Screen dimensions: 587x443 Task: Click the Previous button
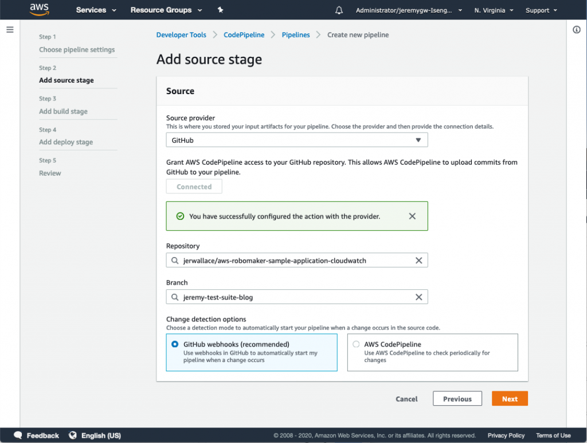pos(457,399)
